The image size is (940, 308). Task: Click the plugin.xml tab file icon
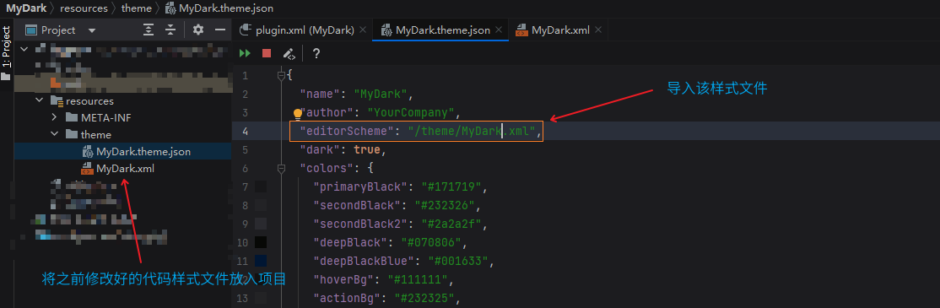245,30
